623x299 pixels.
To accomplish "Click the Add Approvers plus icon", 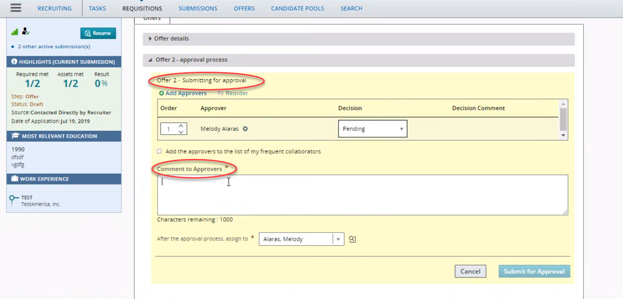I will pyautogui.click(x=161, y=93).
